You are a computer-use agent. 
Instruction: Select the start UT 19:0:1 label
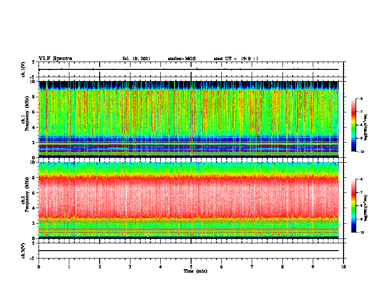coord(236,59)
